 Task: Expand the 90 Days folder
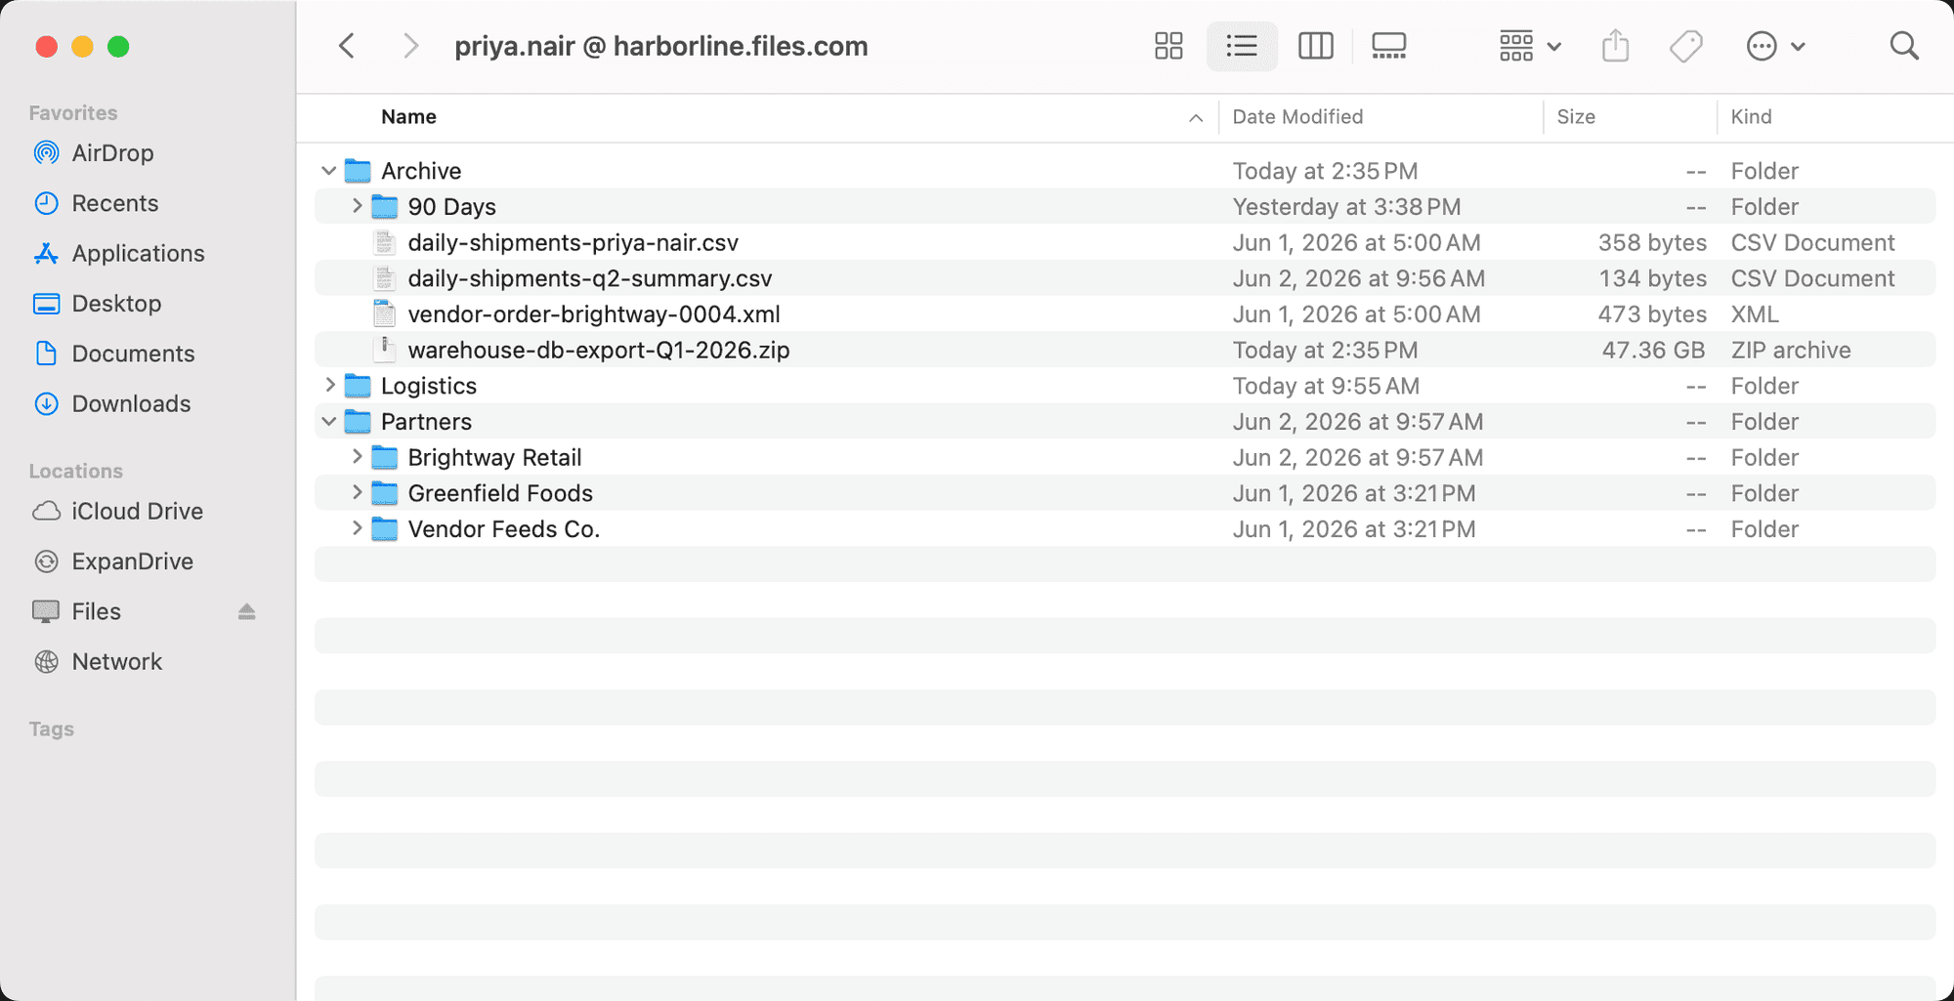coord(357,206)
